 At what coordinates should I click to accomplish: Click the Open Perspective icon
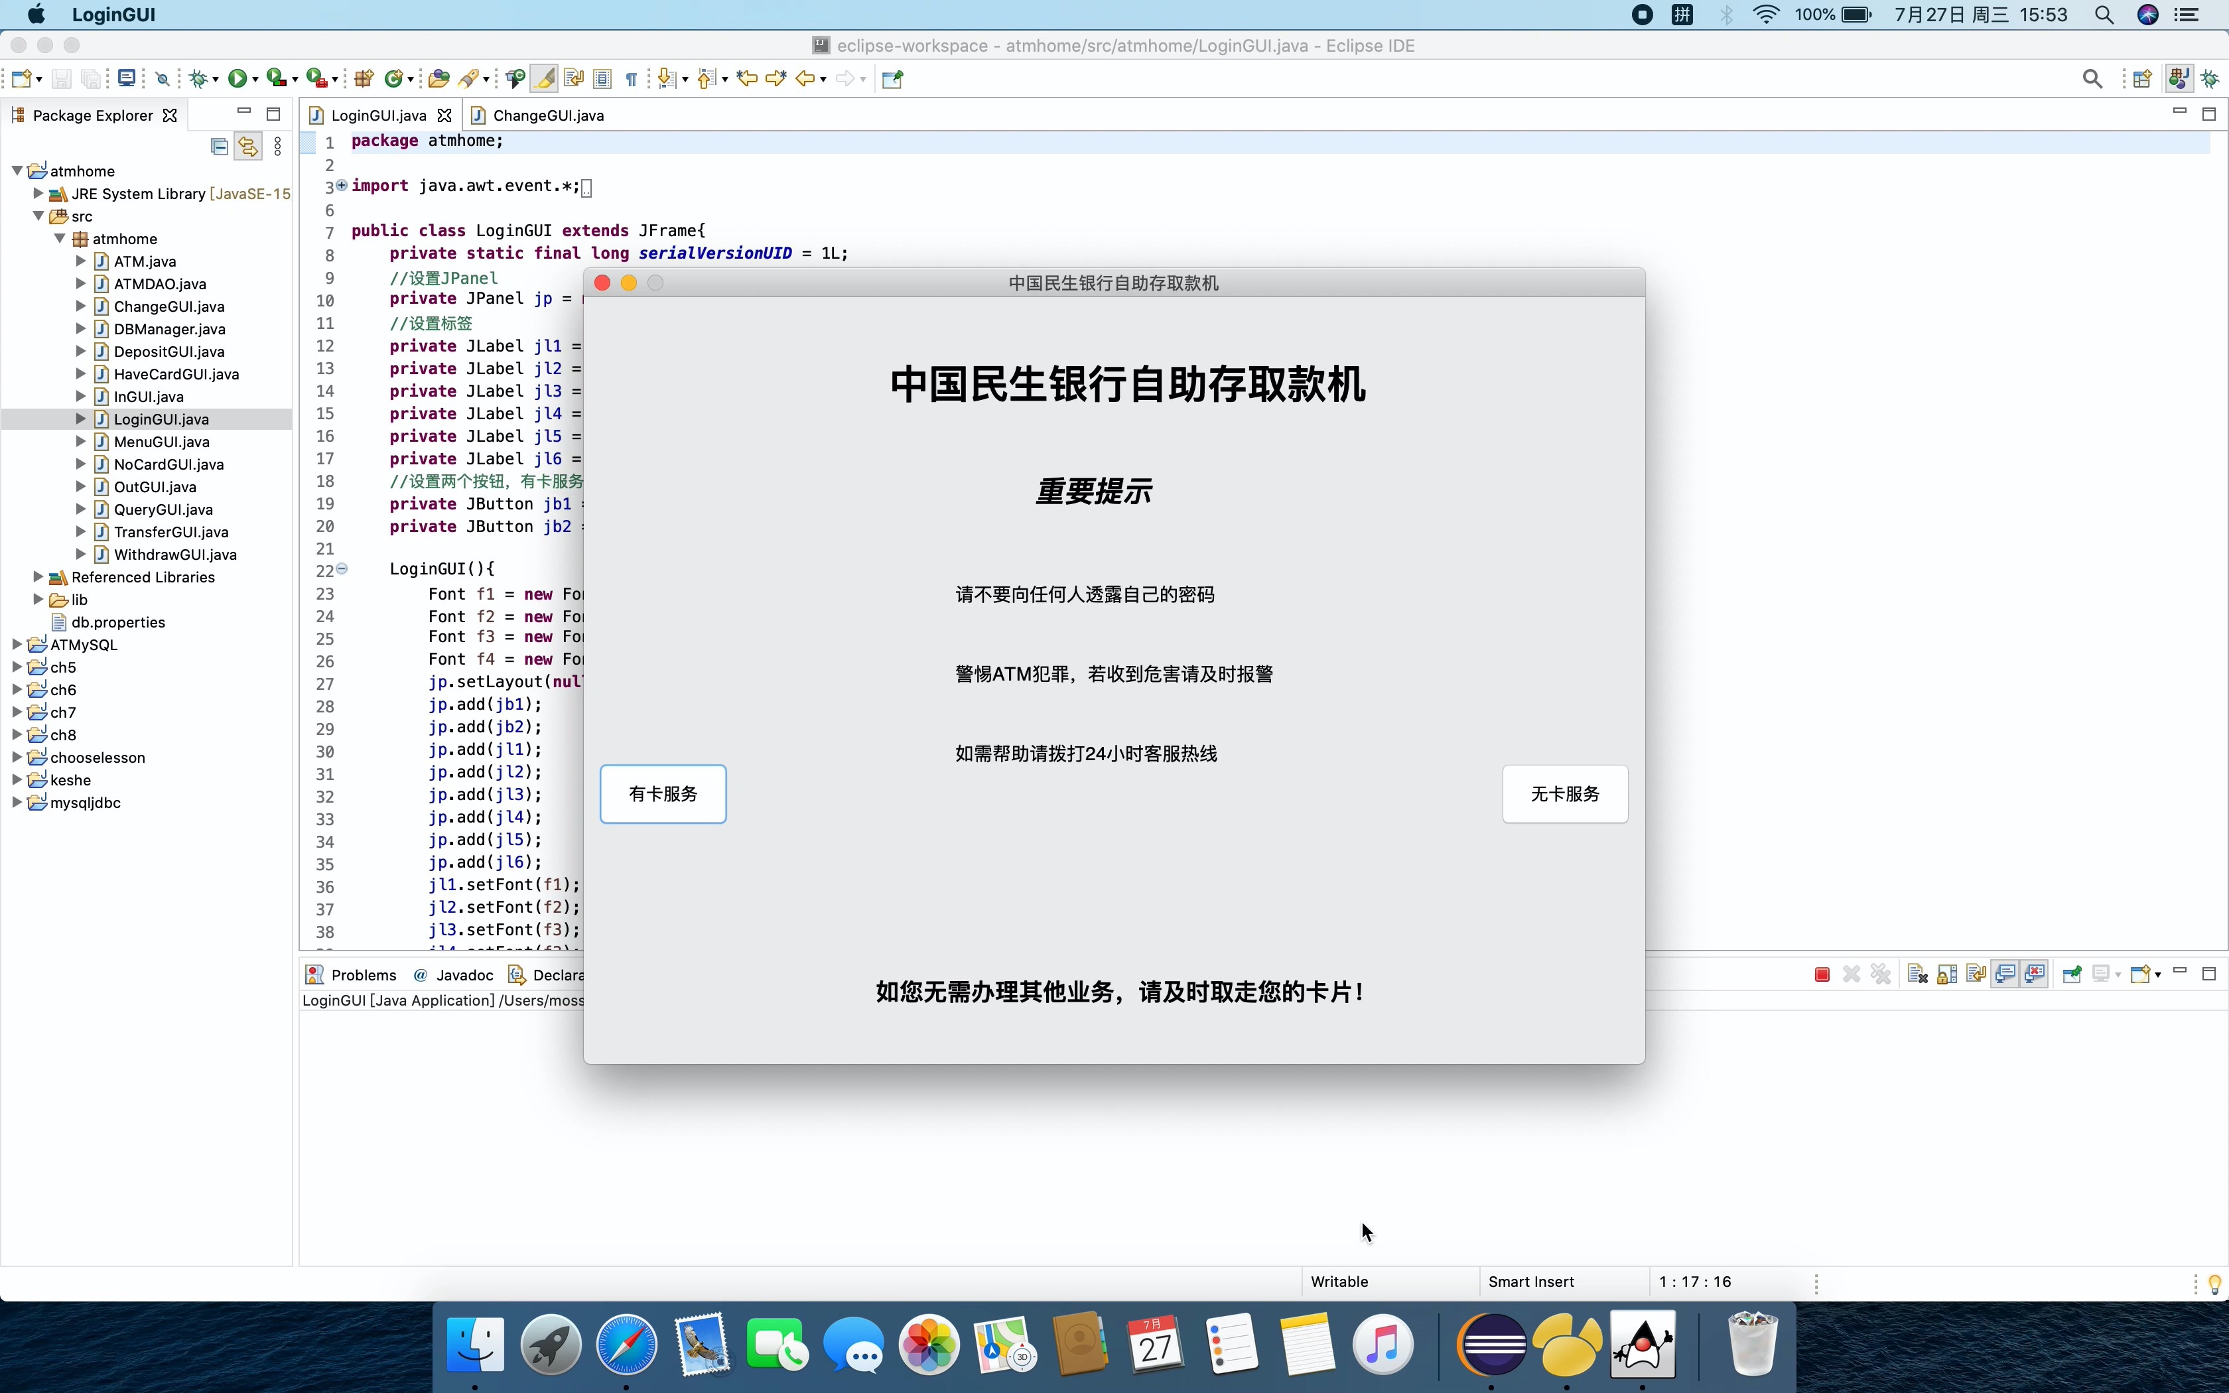(2142, 79)
